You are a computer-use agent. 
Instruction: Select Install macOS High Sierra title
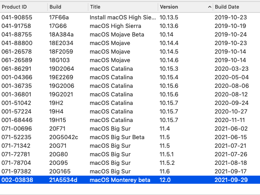pyautogui.click(x=123, y=18)
